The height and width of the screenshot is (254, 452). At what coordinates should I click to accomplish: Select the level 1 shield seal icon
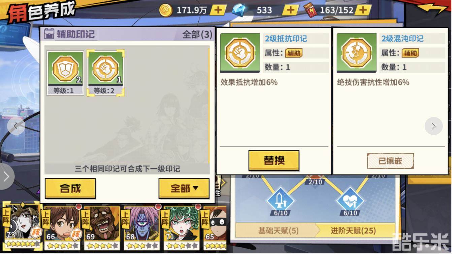pos(65,73)
